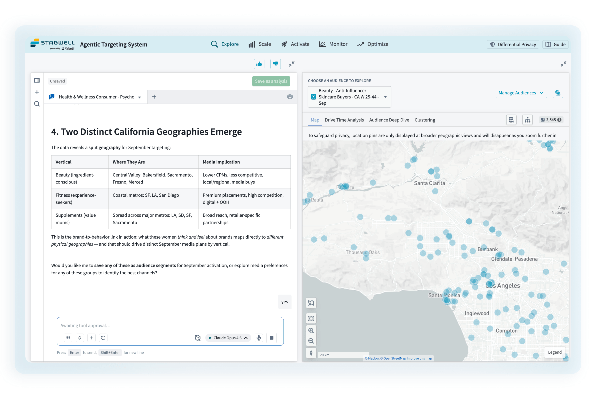Screen dimensions: 600x400
Task: Click the plus attachment icon in chat input
Action: pos(92,338)
